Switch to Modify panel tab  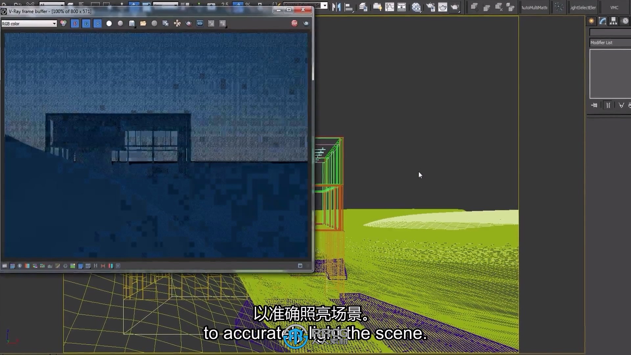tap(603, 21)
